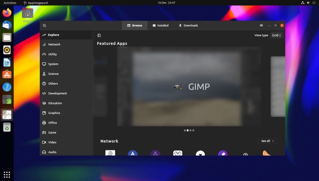Viewport: 319px width, 181px height.
Task: Launch Firefox from the dock
Action: (7, 12)
